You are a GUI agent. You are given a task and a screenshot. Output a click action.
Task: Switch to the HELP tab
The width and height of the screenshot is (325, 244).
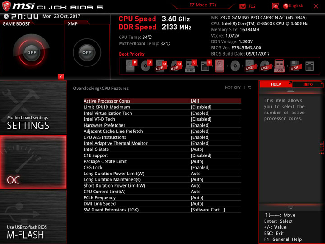pos(276,84)
